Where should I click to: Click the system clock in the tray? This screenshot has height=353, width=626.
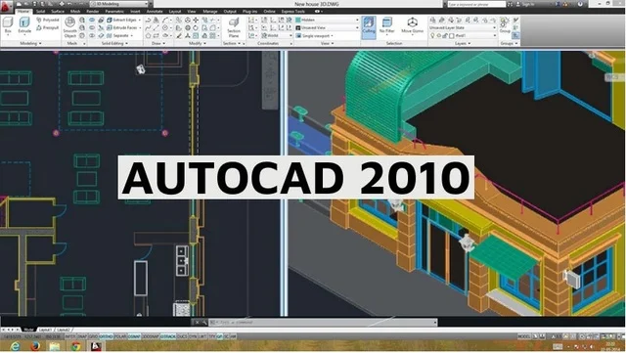[609, 346]
